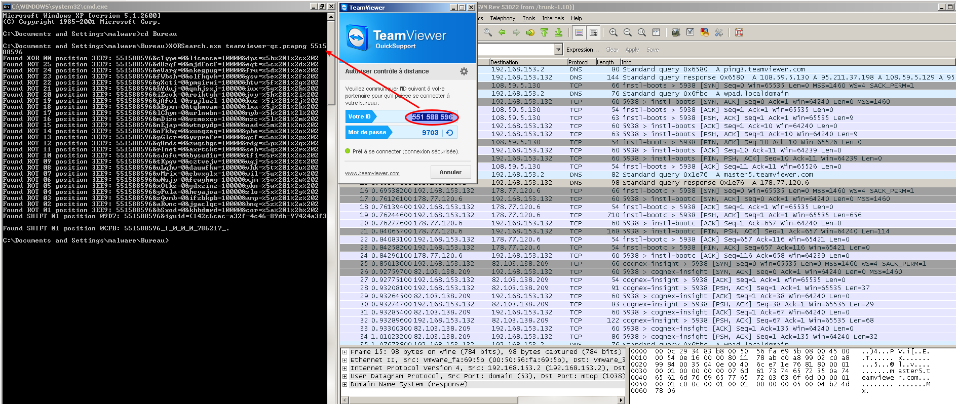The image size is (956, 404).
Task: Open the Internals menu
Action: [553, 18]
